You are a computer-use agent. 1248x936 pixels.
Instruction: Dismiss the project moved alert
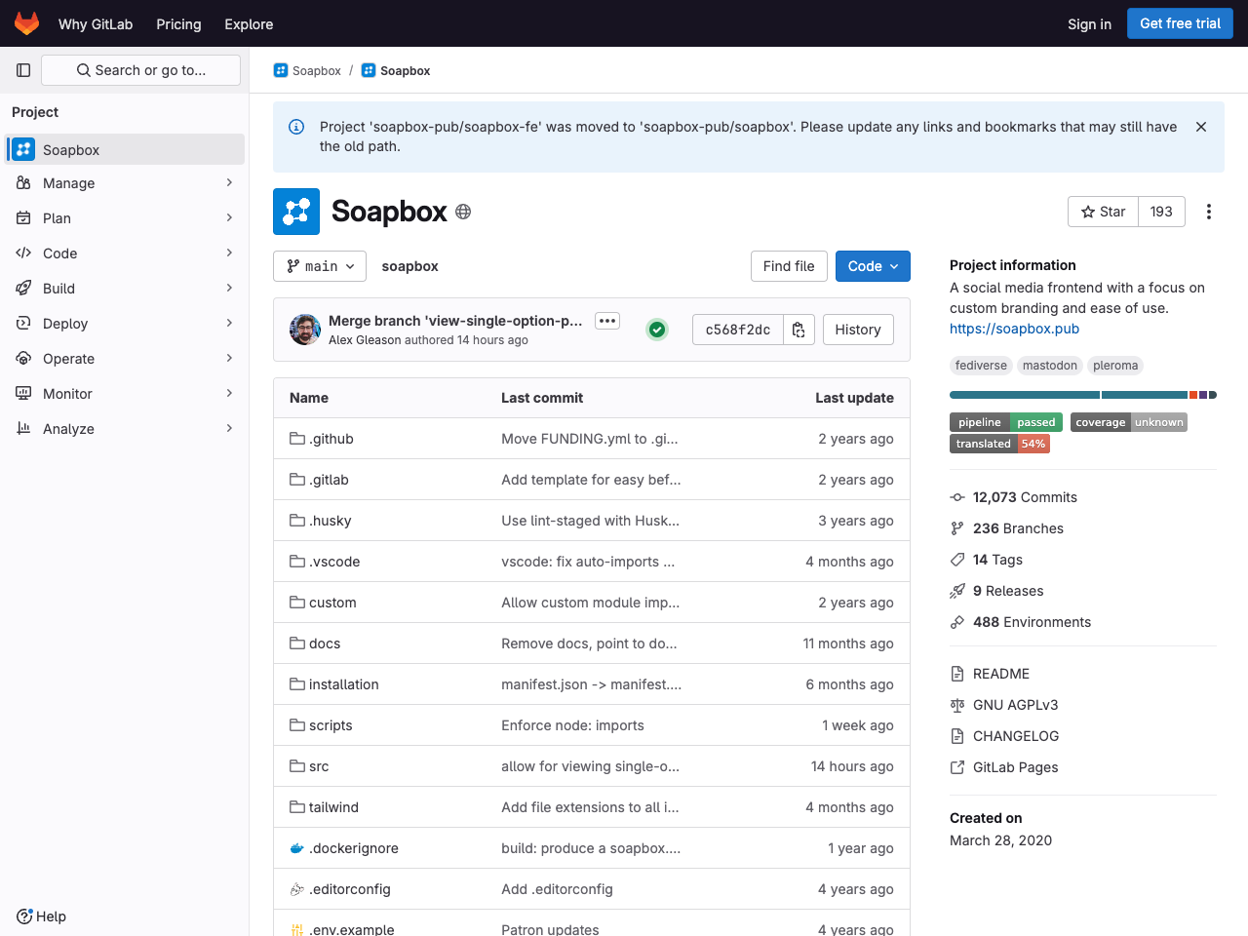[1201, 127]
